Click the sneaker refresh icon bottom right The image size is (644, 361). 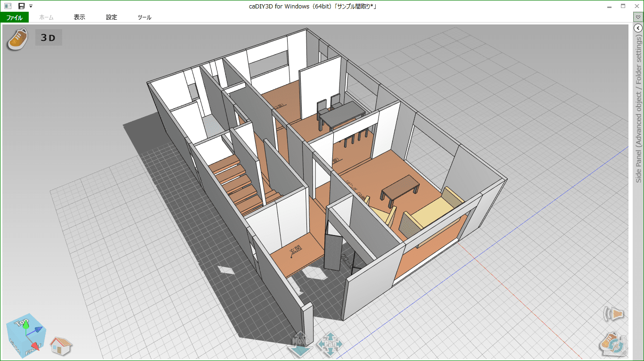click(x=612, y=344)
